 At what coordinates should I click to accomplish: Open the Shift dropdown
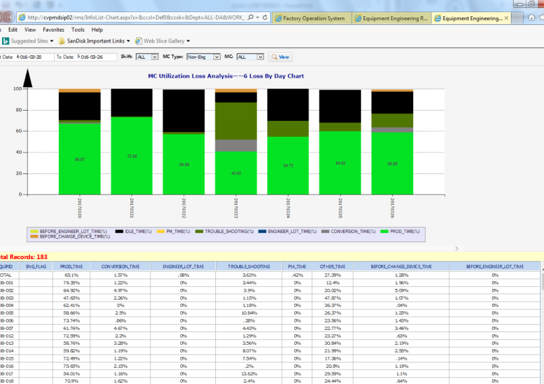147,57
